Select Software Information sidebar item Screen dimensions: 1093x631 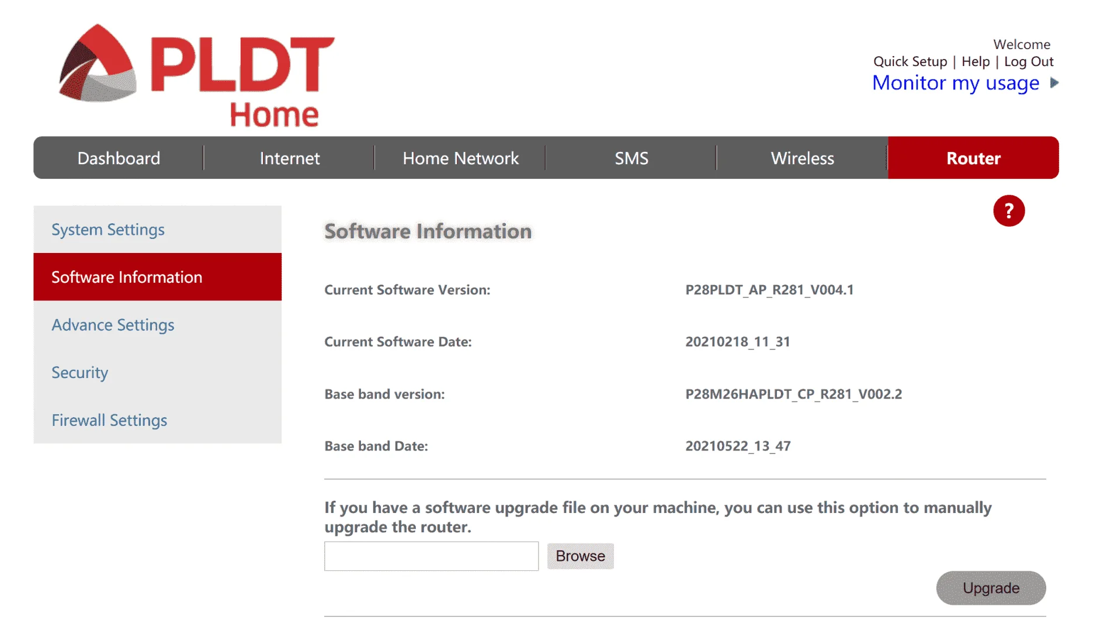click(x=157, y=277)
